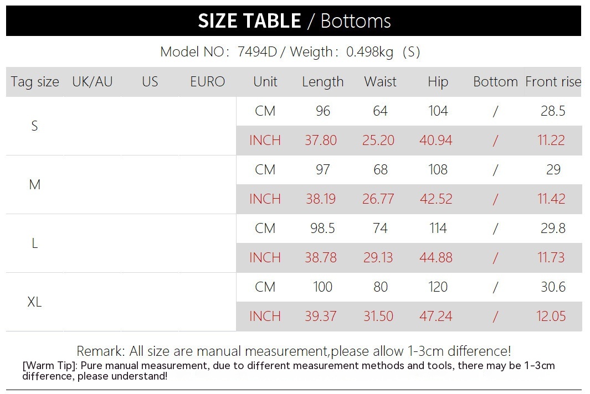
Task: Click the Model NO 7494D text line
Action: 290,52
